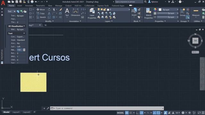Select the Copy tool
Image resolution: width=205 pixels, height=115 pixels.
coord(41,13)
